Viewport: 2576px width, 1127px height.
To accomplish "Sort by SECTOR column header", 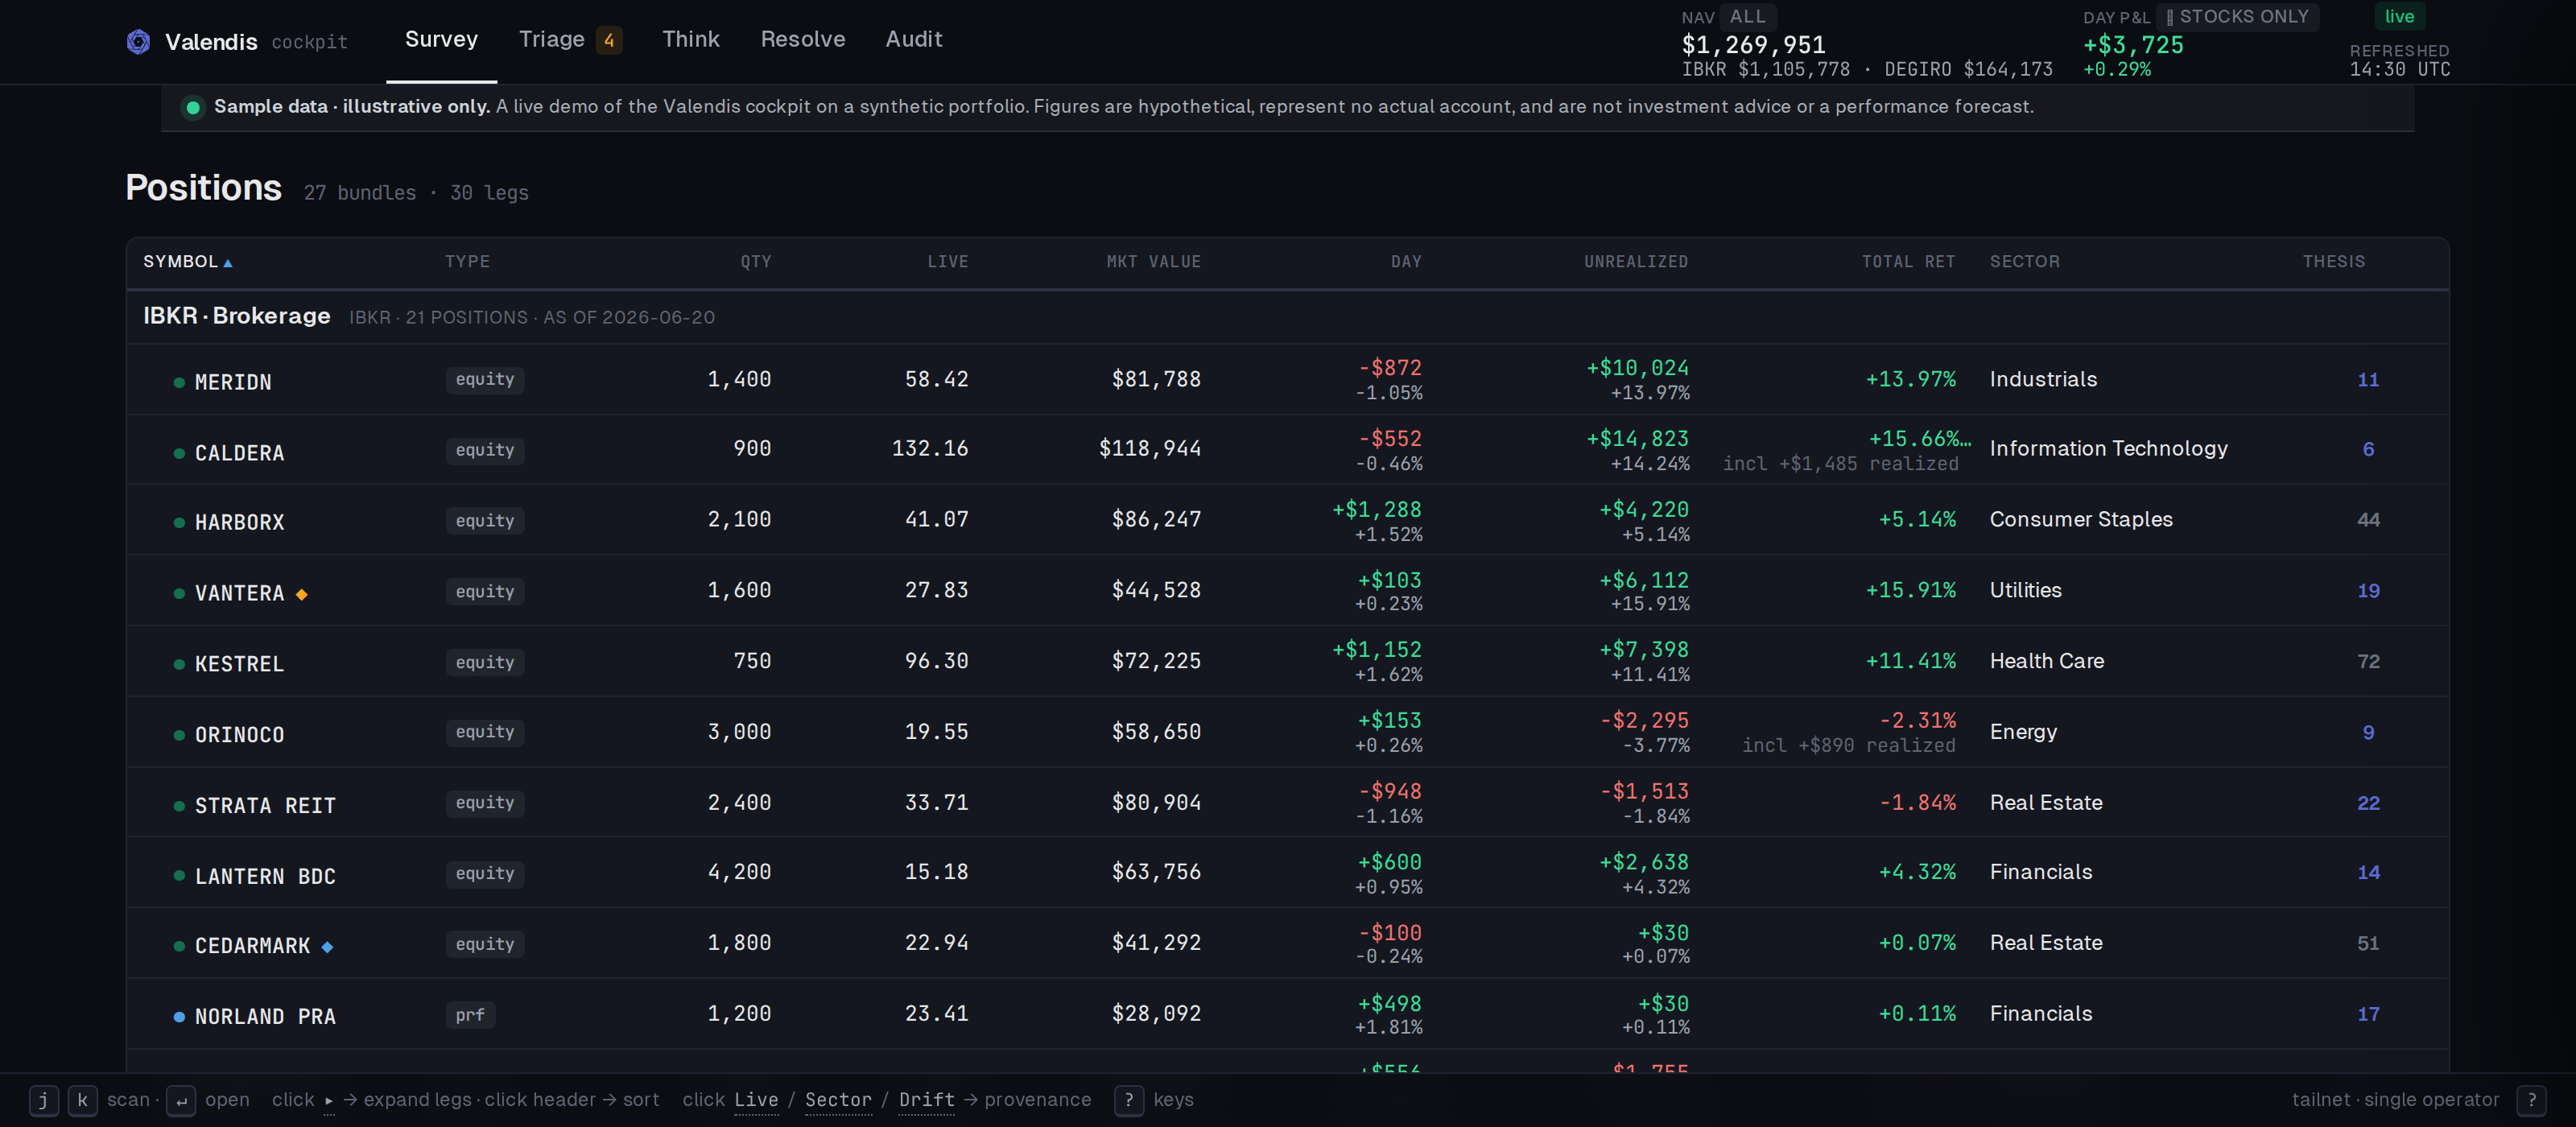I will coord(2024,261).
